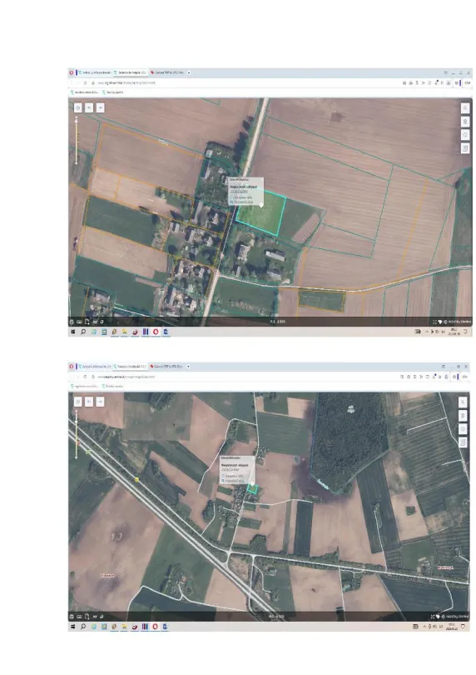This screenshot has width=476, height=675.
Task: Toggle fullscreen in the lower map's bottom bar
Action: pyautogui.click(x=433, y=617)
